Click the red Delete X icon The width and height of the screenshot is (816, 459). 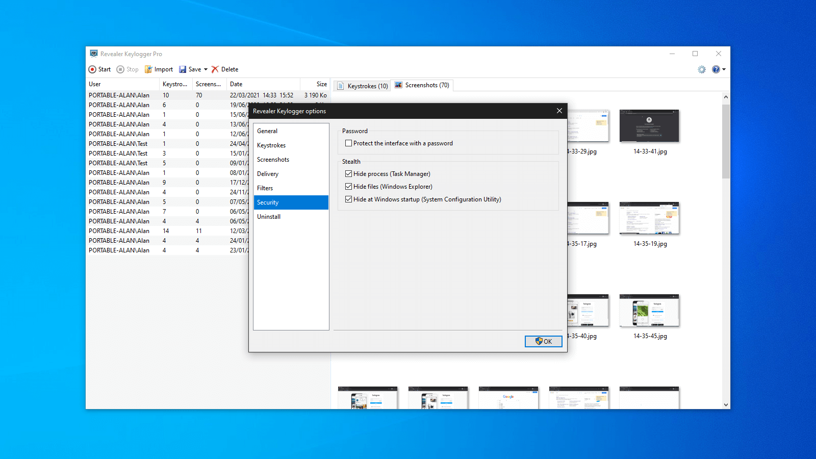[215, 69]
